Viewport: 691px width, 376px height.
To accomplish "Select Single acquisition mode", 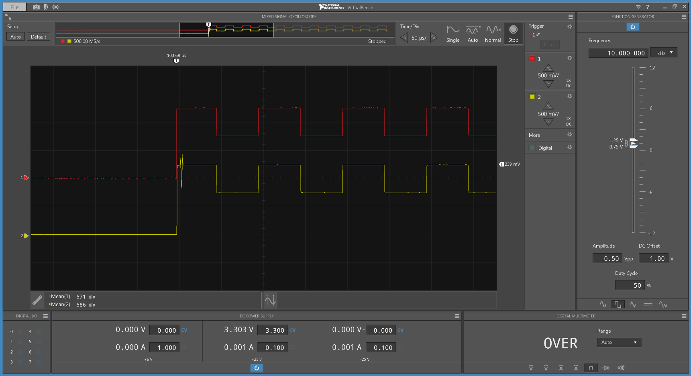I will point(453,34).
